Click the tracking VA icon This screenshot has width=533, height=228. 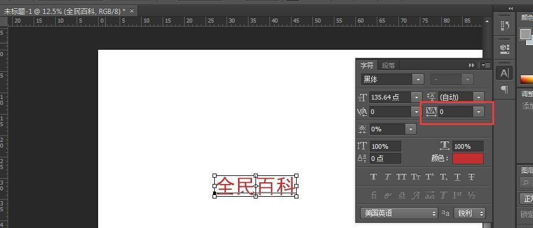click(x=431, y=112)
